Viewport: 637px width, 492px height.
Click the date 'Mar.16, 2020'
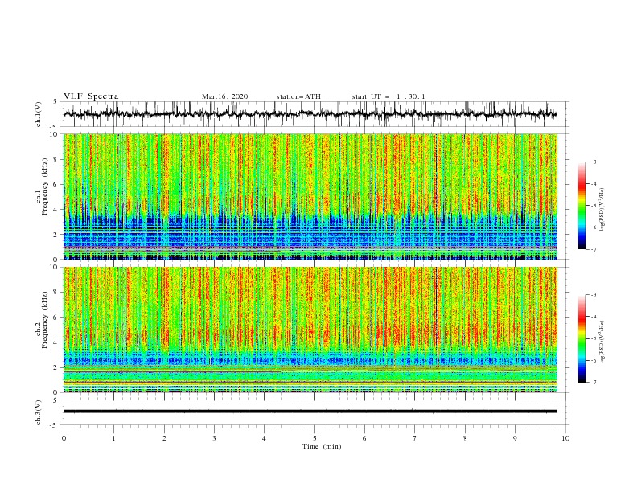coord(224,96)
